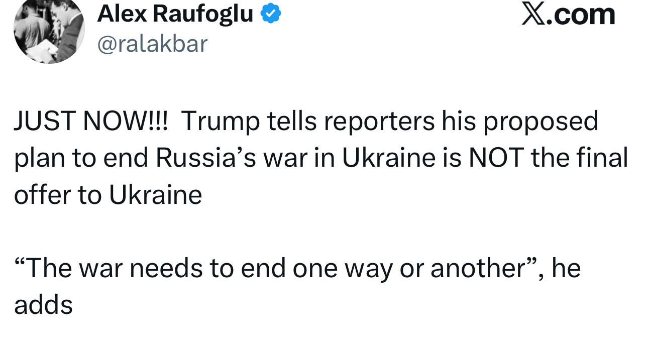
Task: Click the word "he" after the quote
Action: 566,268
